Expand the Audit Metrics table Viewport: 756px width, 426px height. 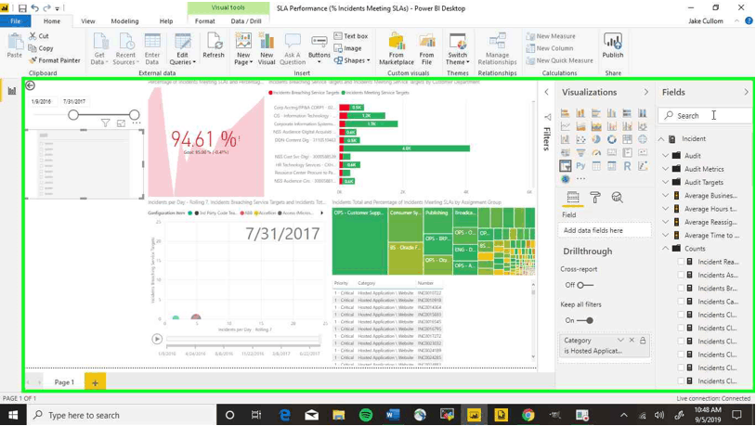[666, 169]
